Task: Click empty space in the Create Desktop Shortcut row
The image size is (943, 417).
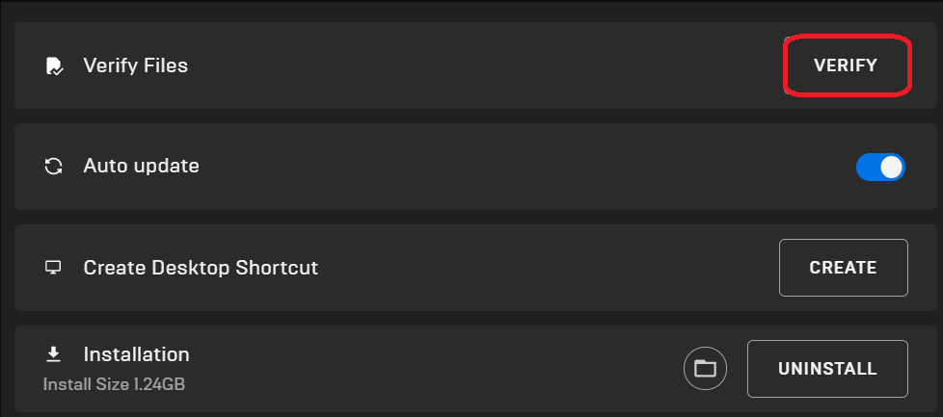Action: [530, 268]
